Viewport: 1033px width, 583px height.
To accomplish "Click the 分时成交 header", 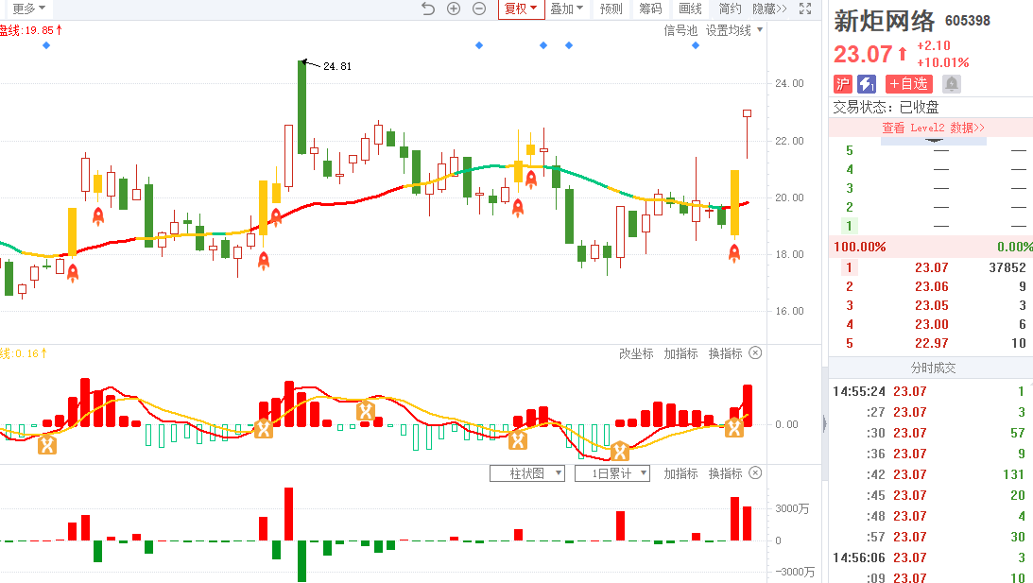I will 933,369.
